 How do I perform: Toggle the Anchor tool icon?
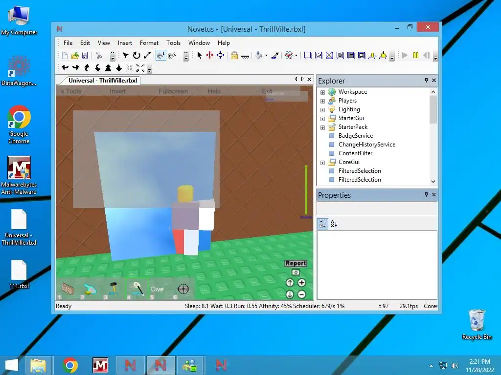point(245,56)
